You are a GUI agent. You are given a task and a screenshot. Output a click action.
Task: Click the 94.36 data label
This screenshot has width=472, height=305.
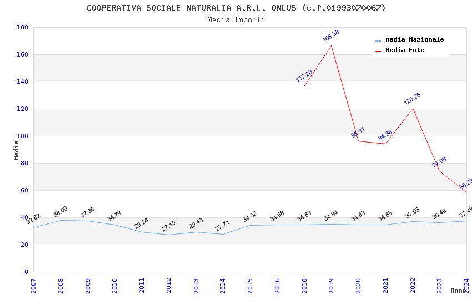pyautogui.click(x=385, y=135)
